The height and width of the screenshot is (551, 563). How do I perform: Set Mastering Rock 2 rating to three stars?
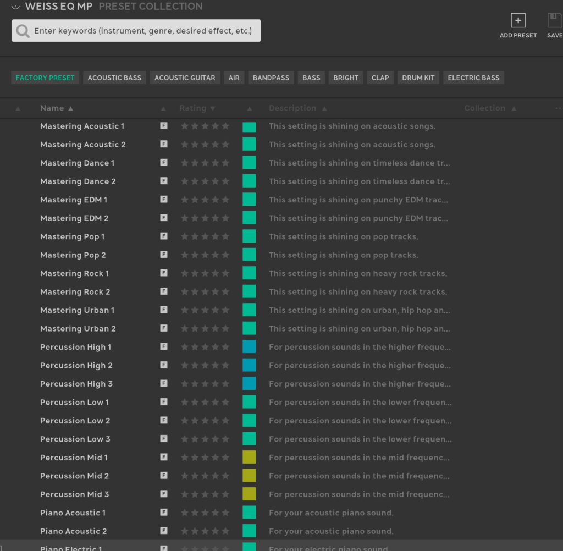(205, 292)
